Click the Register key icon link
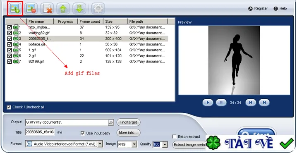The width and height of the screenshot is (297, 153). point(258,9)
